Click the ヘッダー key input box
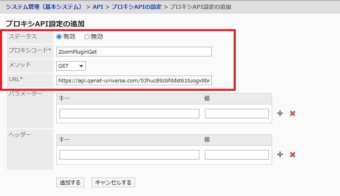The width and height of the screenshot is (340, 196). (129, 155)
